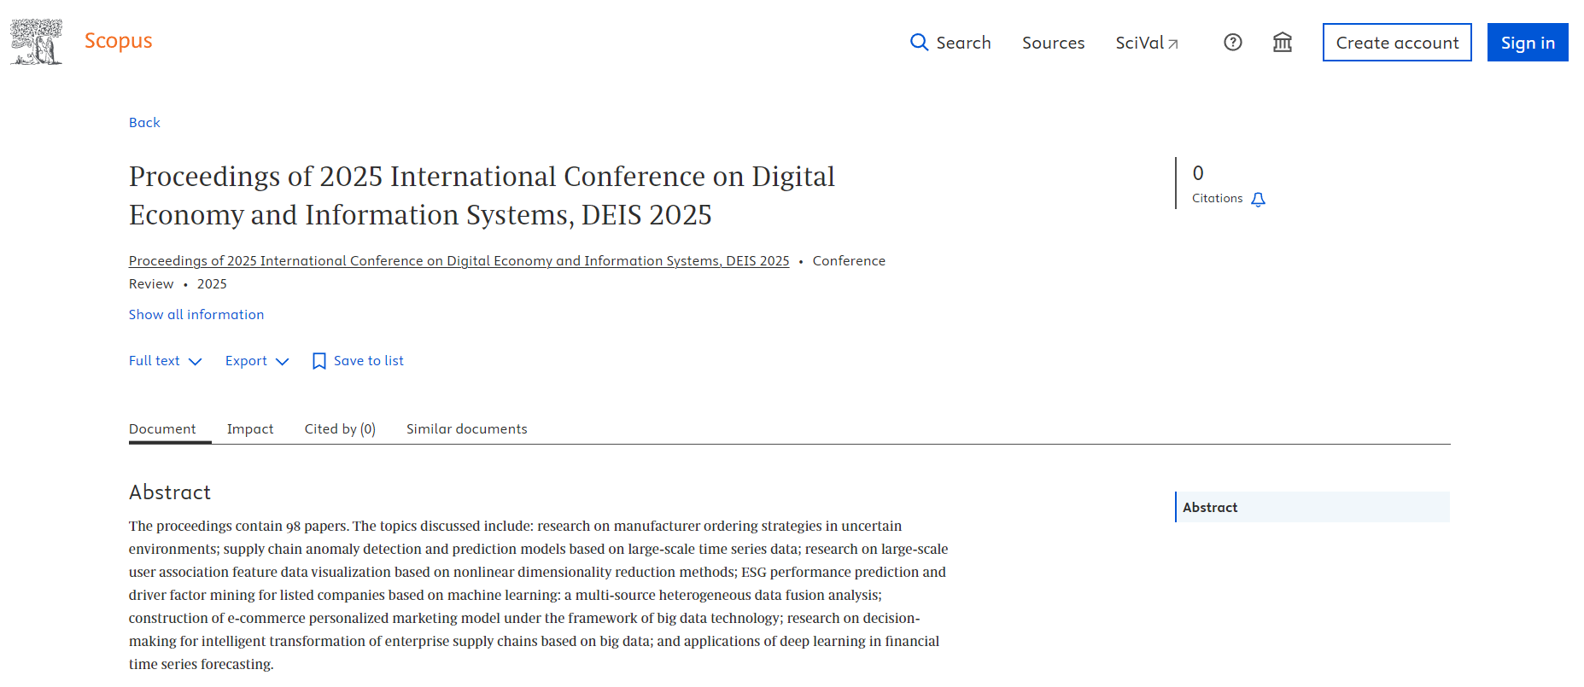
Task: Click the institution building icon
Action: pos(1282,43)
